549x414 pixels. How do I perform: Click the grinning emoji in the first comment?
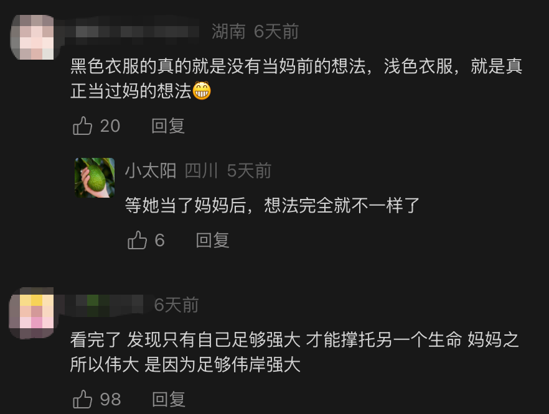click(x=202, y=91)
